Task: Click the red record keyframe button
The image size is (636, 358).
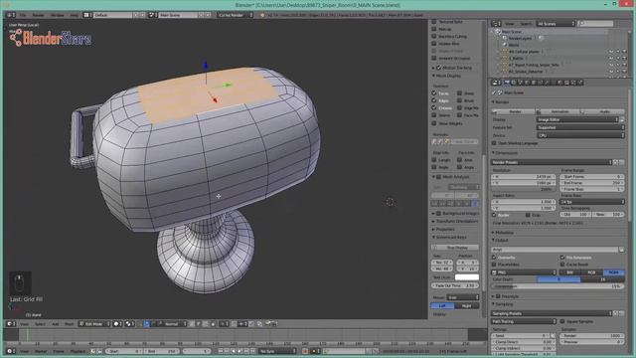Action: [305, 351]
